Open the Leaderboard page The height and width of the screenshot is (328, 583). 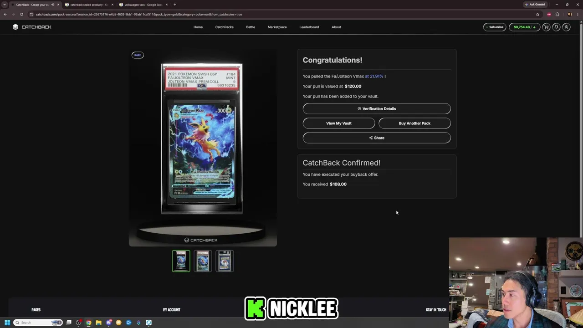click(x=309, y=27)
